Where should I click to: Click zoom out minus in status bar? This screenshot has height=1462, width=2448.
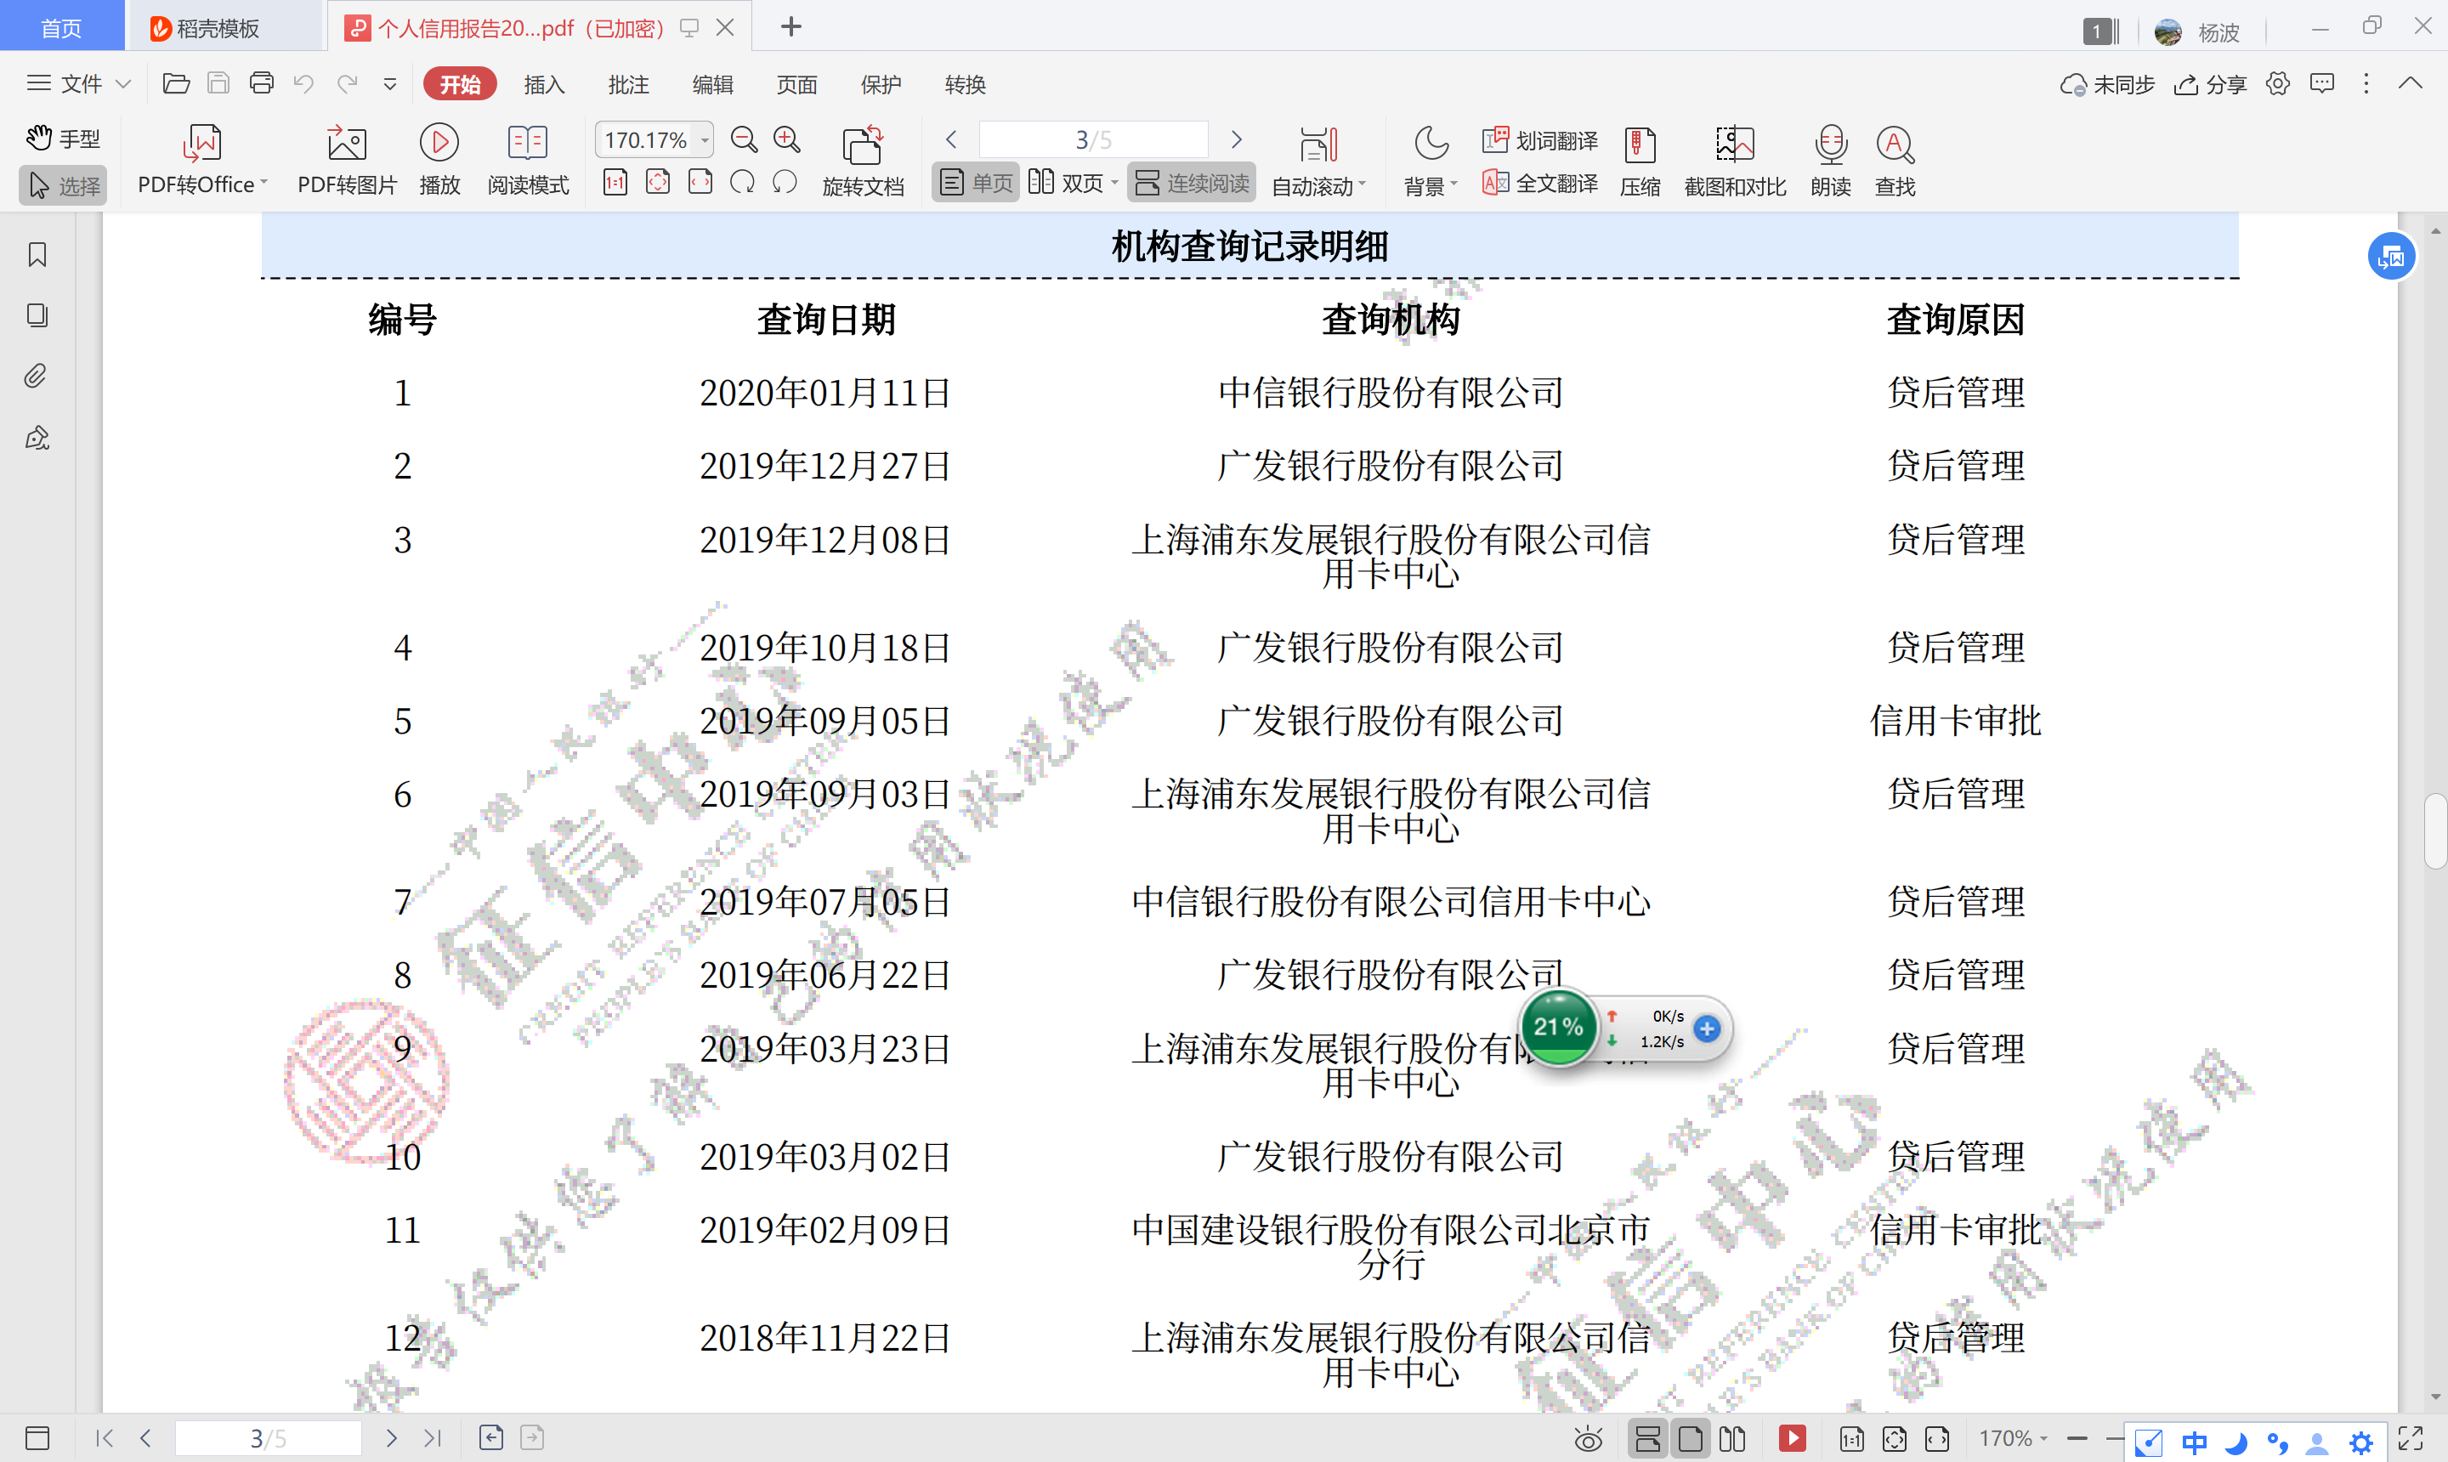[2077, 1438]
